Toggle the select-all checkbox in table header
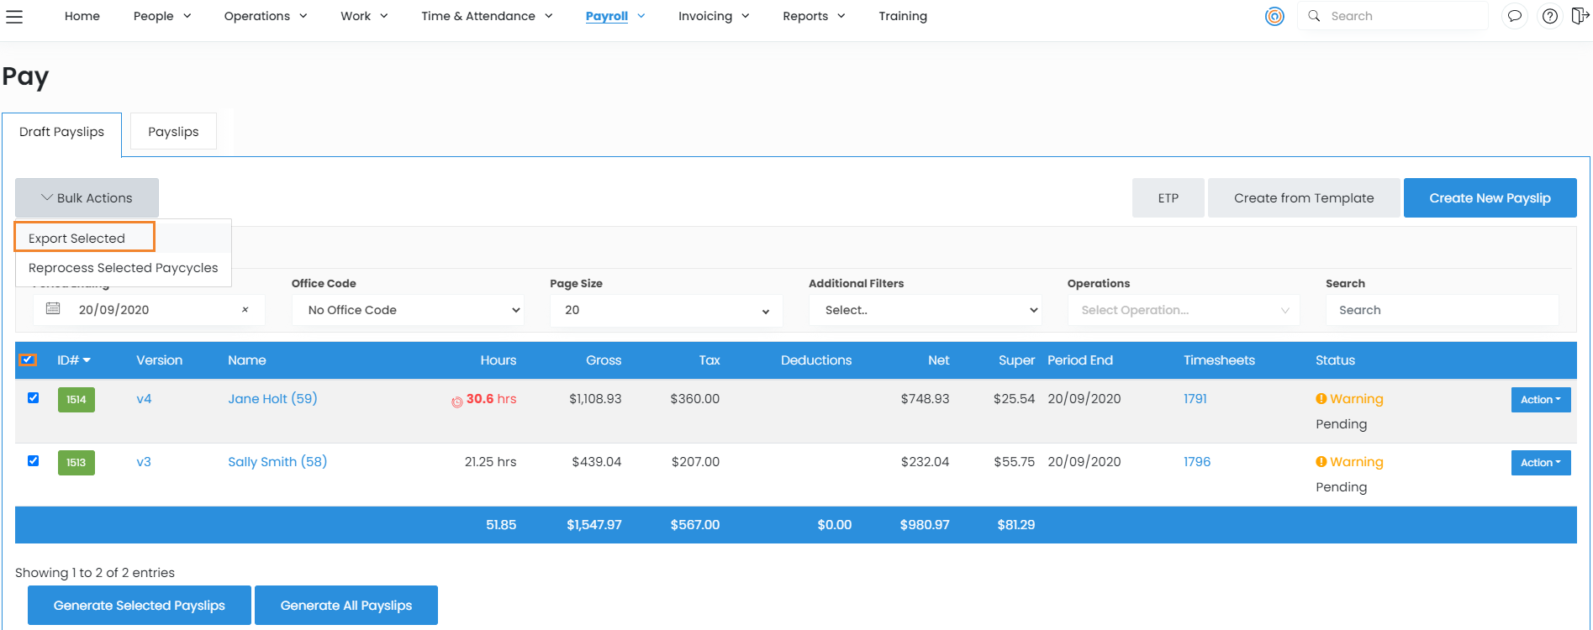 pos(28,360)
